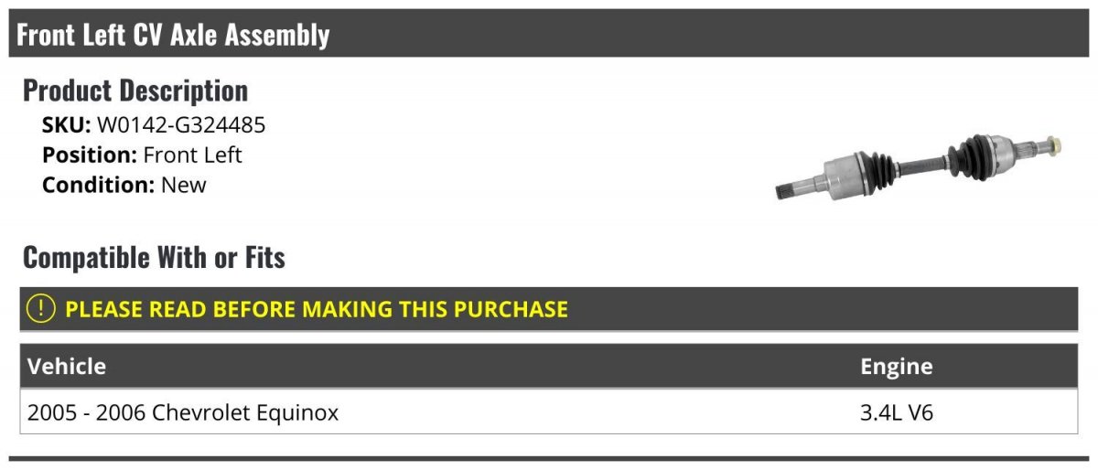1098x470 pixels.
Task: Select the Front Left position value
Action: [x=192, y=155]
